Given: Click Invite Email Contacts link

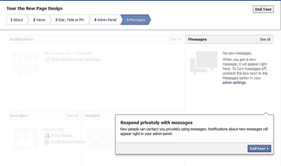Looking at the screenshot, I should coord(68,142).
